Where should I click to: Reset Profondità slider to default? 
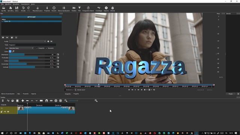pos(58,58)
